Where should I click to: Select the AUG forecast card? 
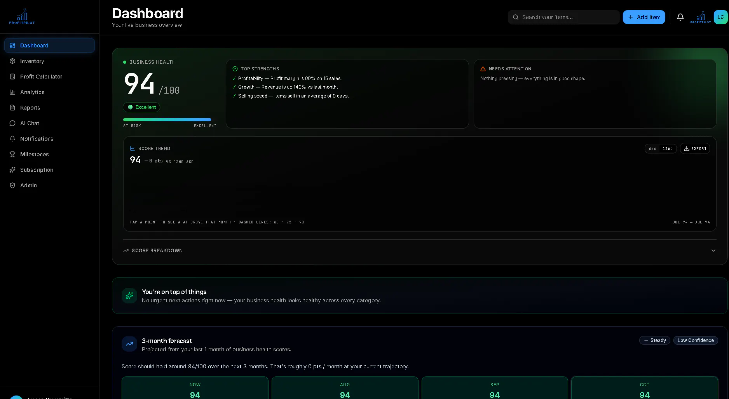point(345,388)
